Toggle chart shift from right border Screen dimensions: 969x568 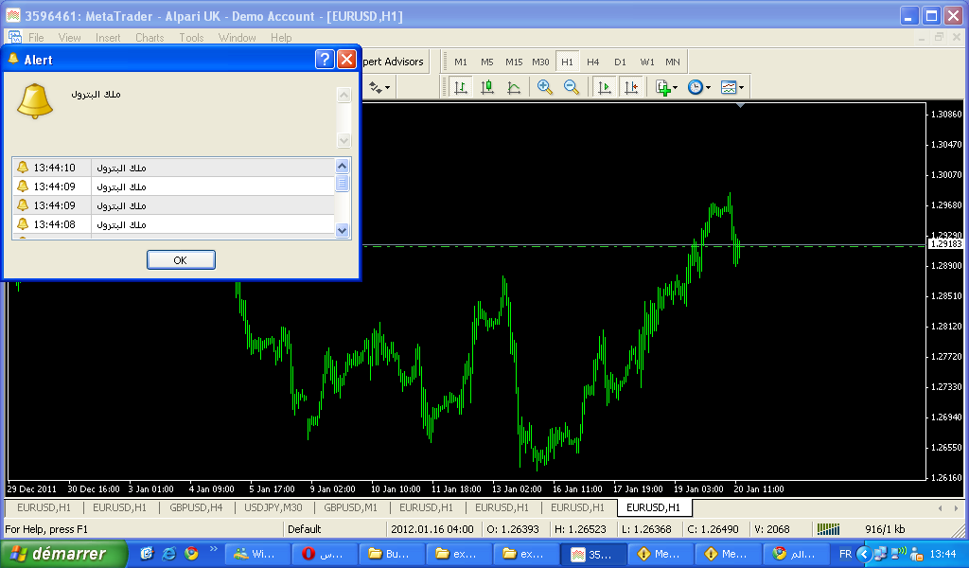[x=631, y=87]
